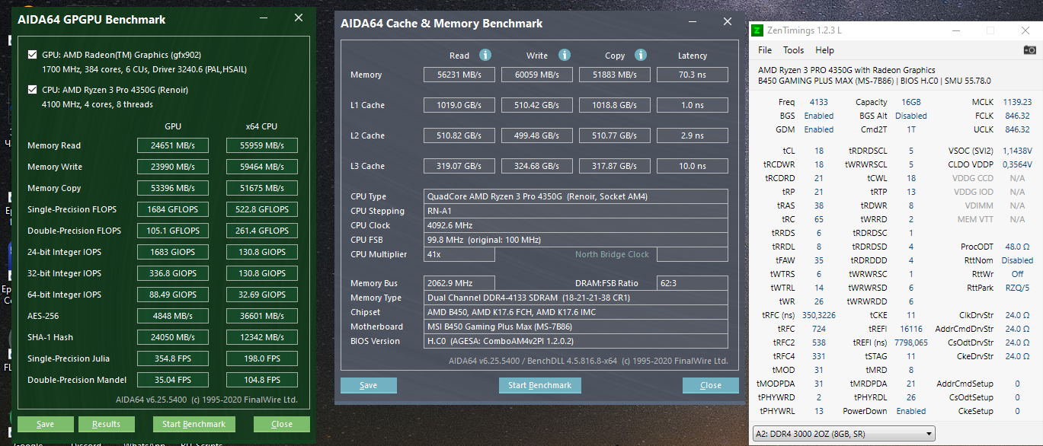Click the PowerDown Enabled value in ZenTimings
Viewport: 1043px width, 446px height.
click(x=911, y=411)
